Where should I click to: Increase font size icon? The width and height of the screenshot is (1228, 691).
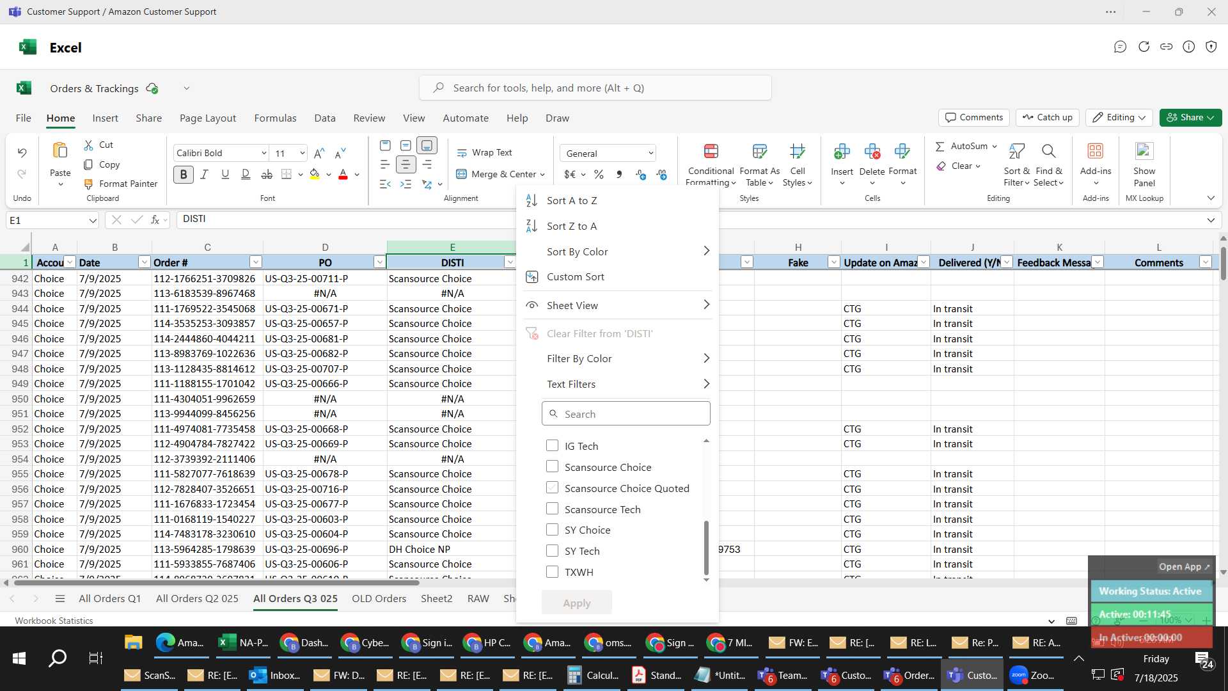point(319,153)
